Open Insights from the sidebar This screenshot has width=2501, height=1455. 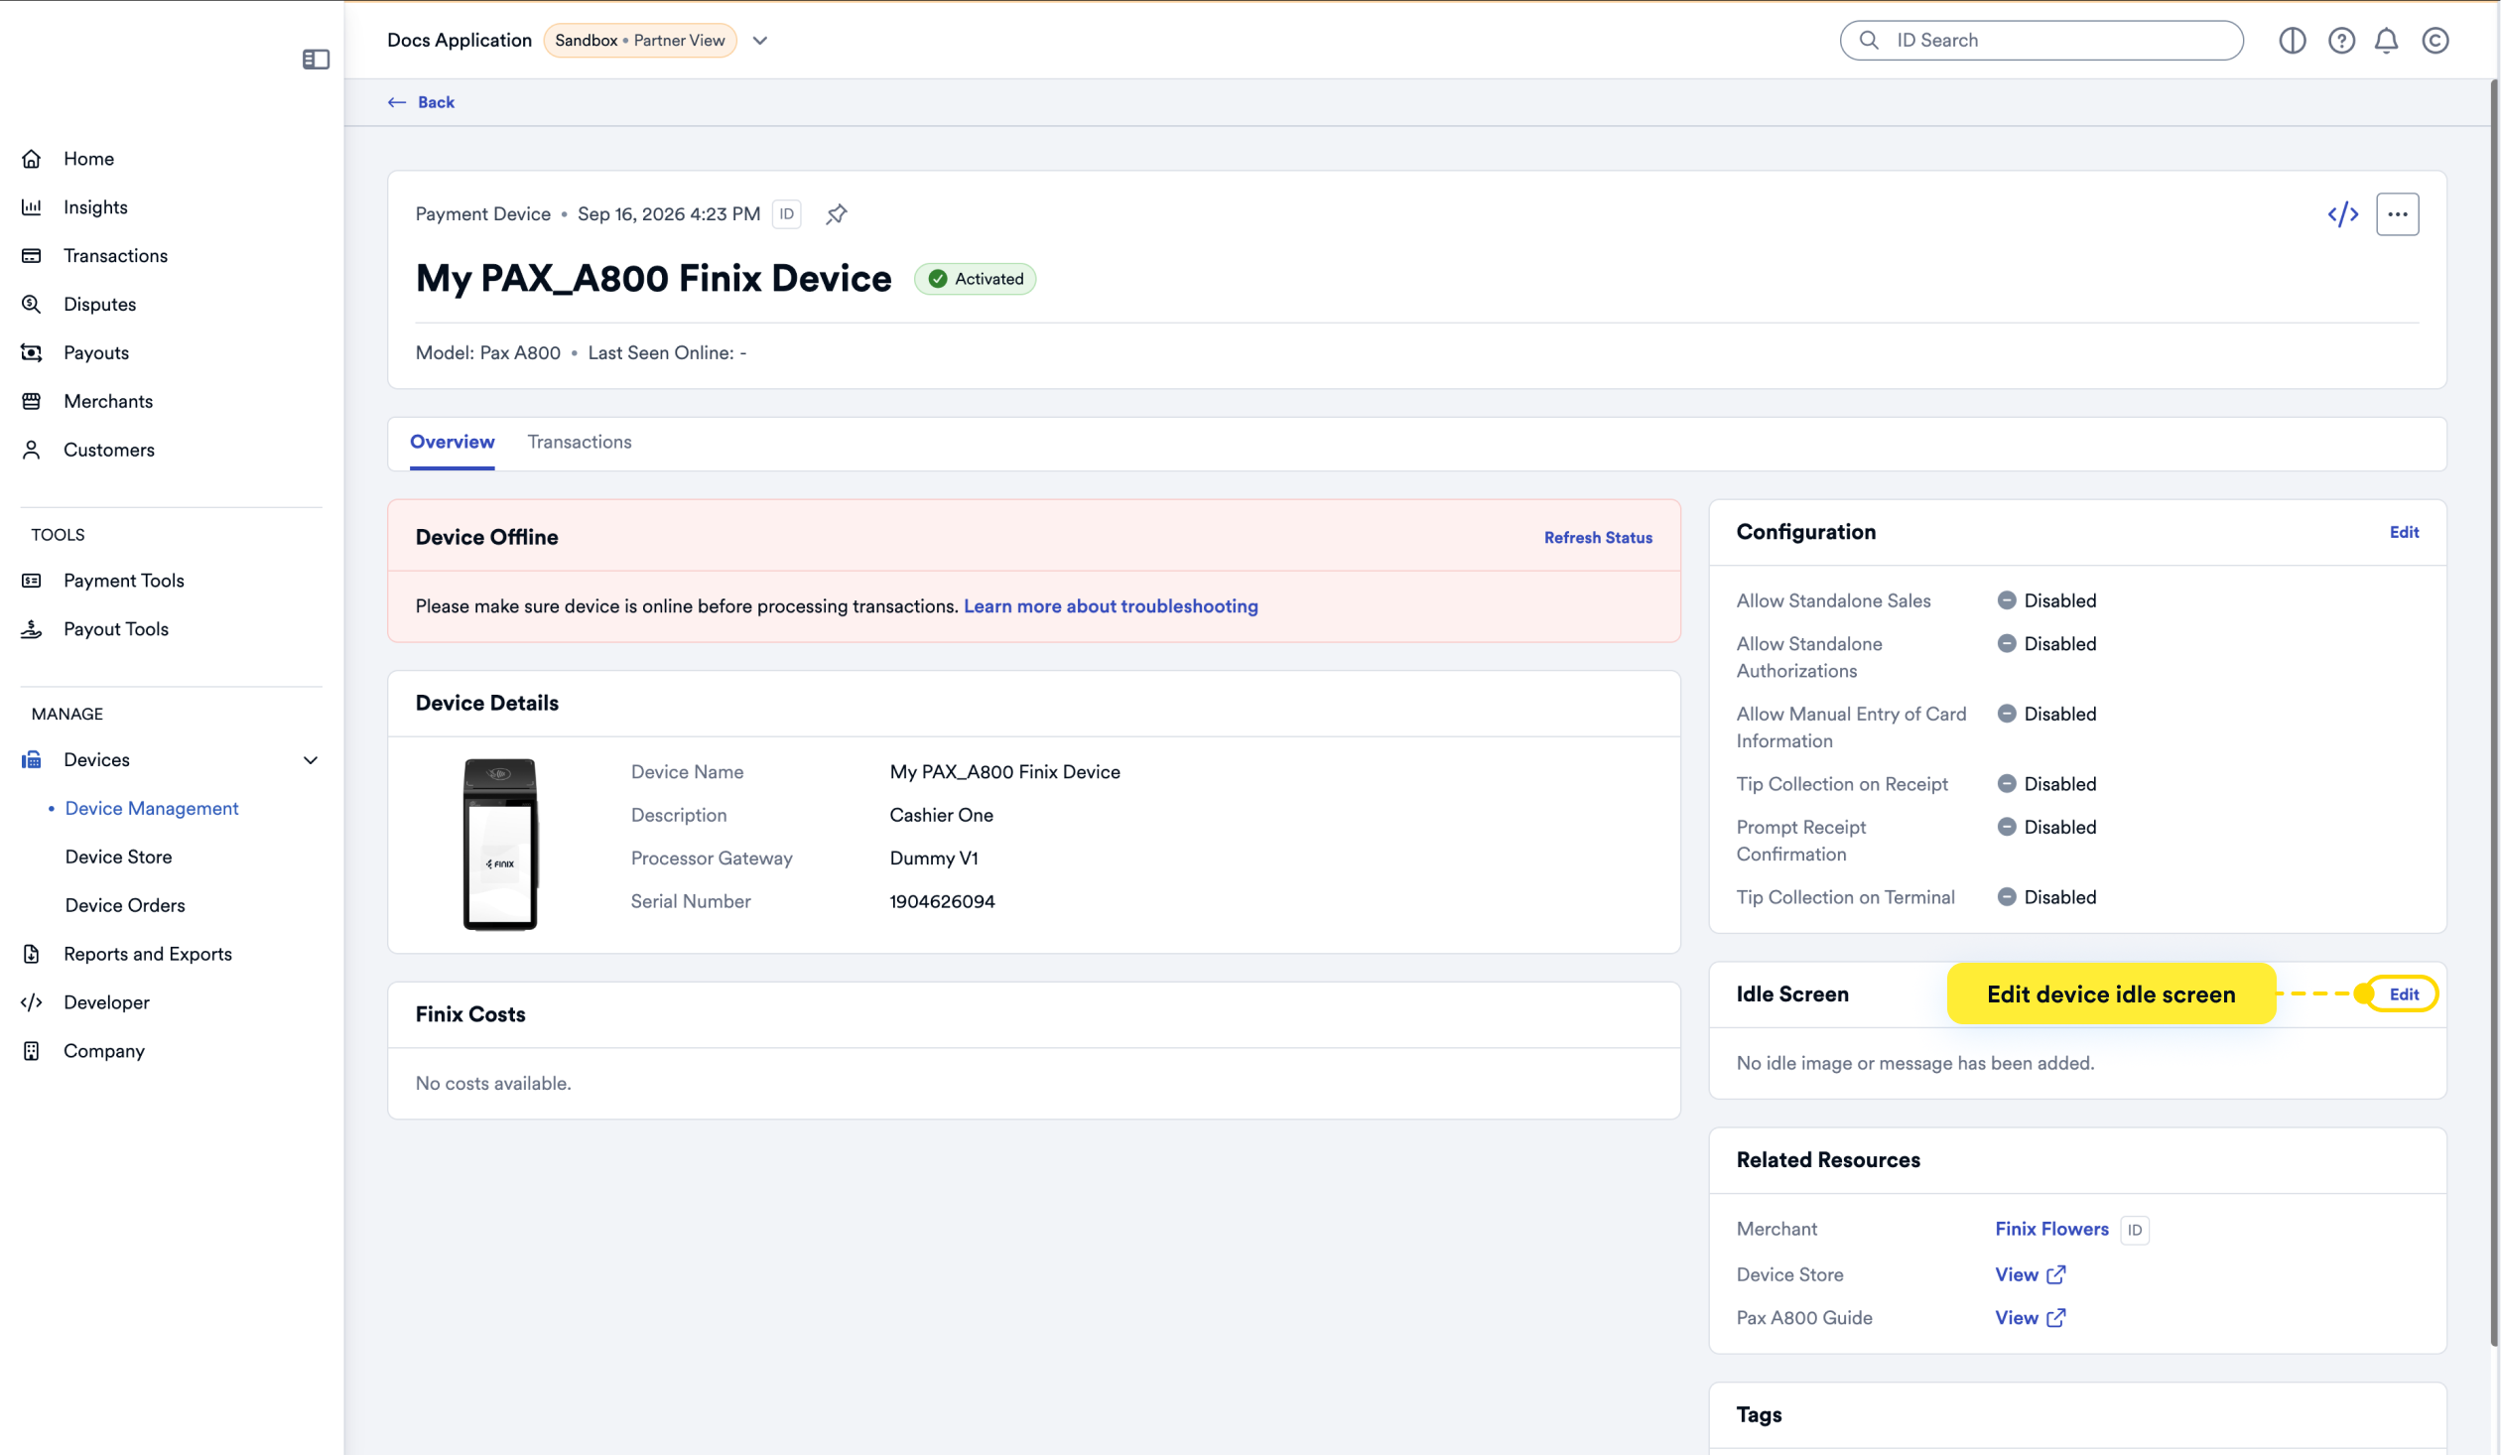click(95, 206)
